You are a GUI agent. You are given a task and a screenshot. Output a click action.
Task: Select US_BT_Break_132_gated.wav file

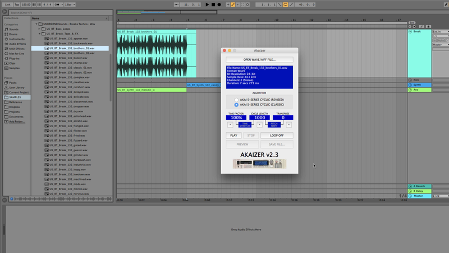click(67, 146)
